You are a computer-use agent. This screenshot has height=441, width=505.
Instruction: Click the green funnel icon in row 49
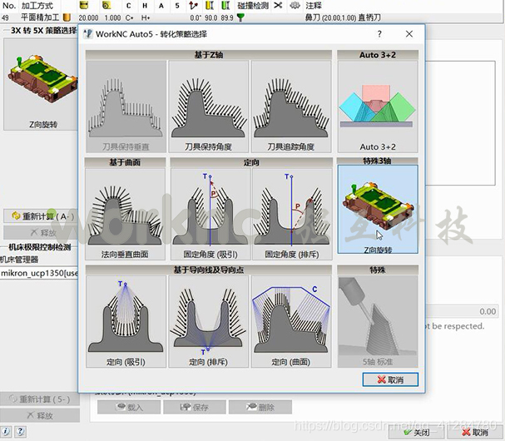(x=240, y=17)
